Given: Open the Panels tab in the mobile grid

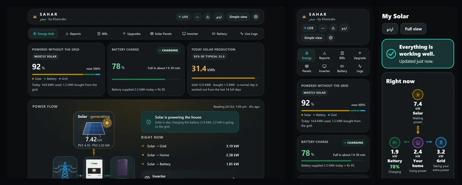Looking at the screenshot, I should pyautogui.click(x=307, y=68).
